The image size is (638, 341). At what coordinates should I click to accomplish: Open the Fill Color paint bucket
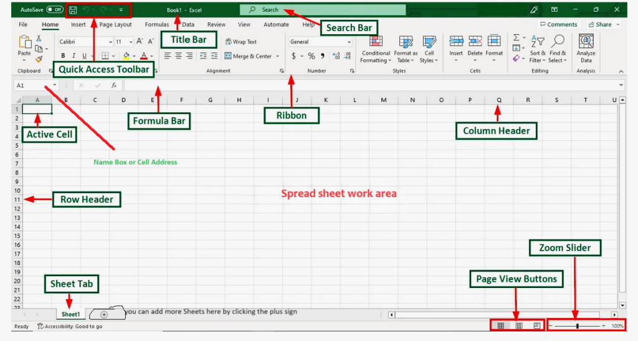click(x=126, y=55)
